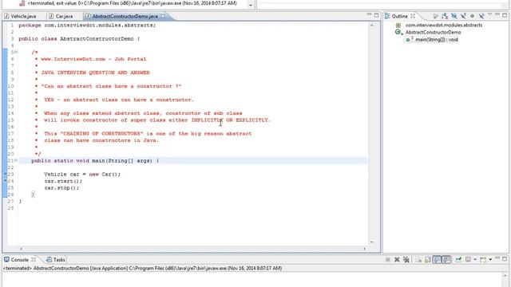Click comment 'www.InterviewDot.com - Job Portal'
The width and height of the screenshot is (511, 287).
tap(93, 59)
